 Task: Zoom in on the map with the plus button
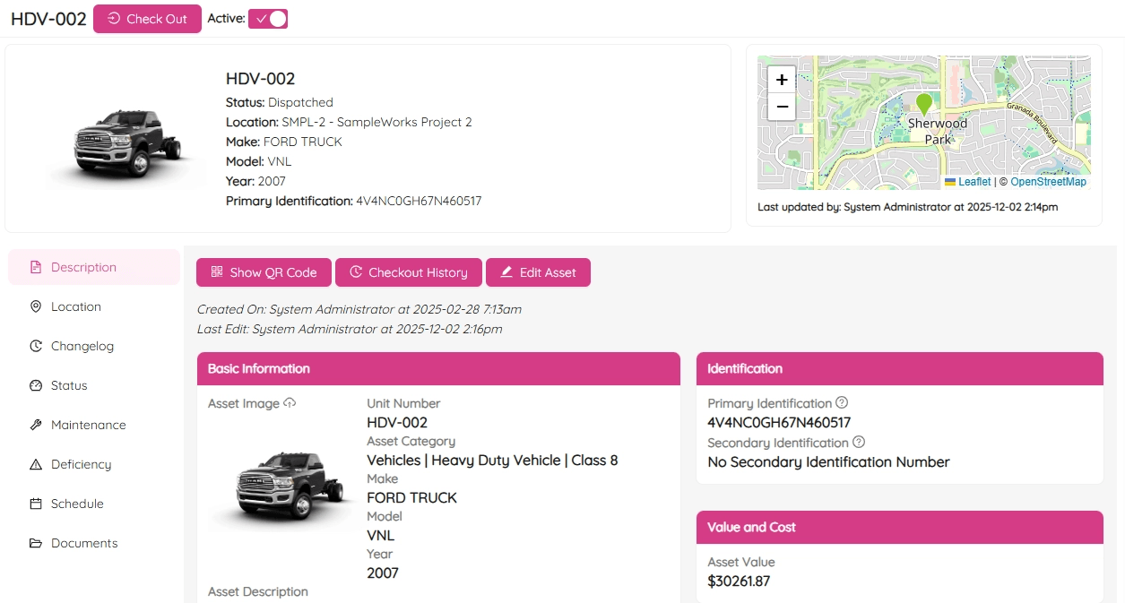(x=781, y=80)
